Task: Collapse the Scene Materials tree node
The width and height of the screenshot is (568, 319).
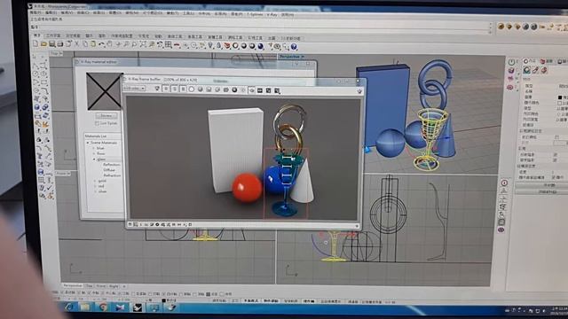Action: coord(88,143)
